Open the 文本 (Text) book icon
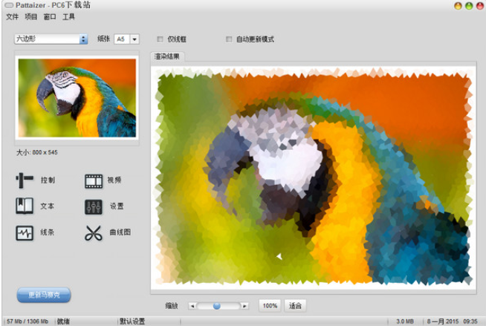This screenshot has width=486, height=326. [x=25, y=206]
